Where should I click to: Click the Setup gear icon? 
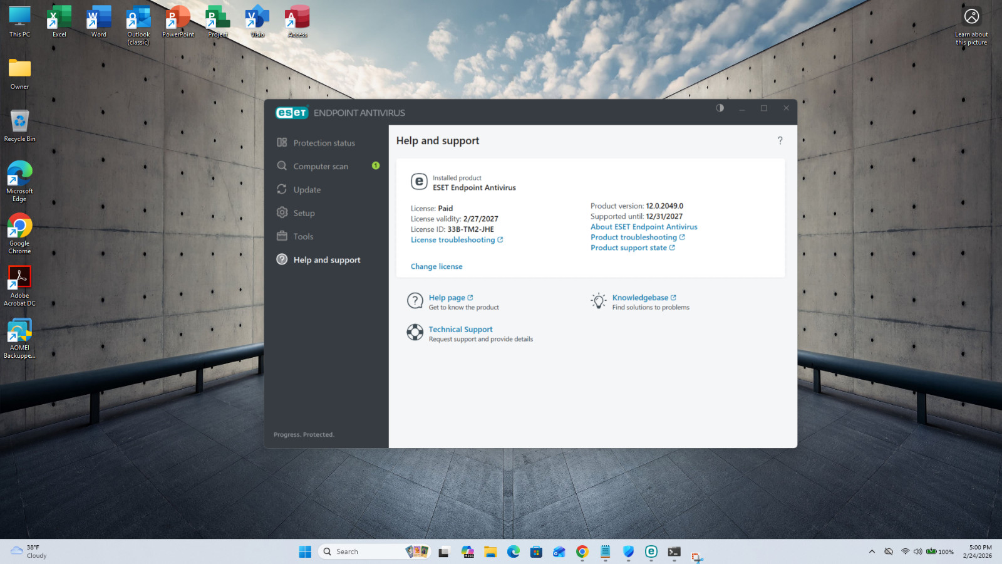pyautogui.click(x=282, y=212)
